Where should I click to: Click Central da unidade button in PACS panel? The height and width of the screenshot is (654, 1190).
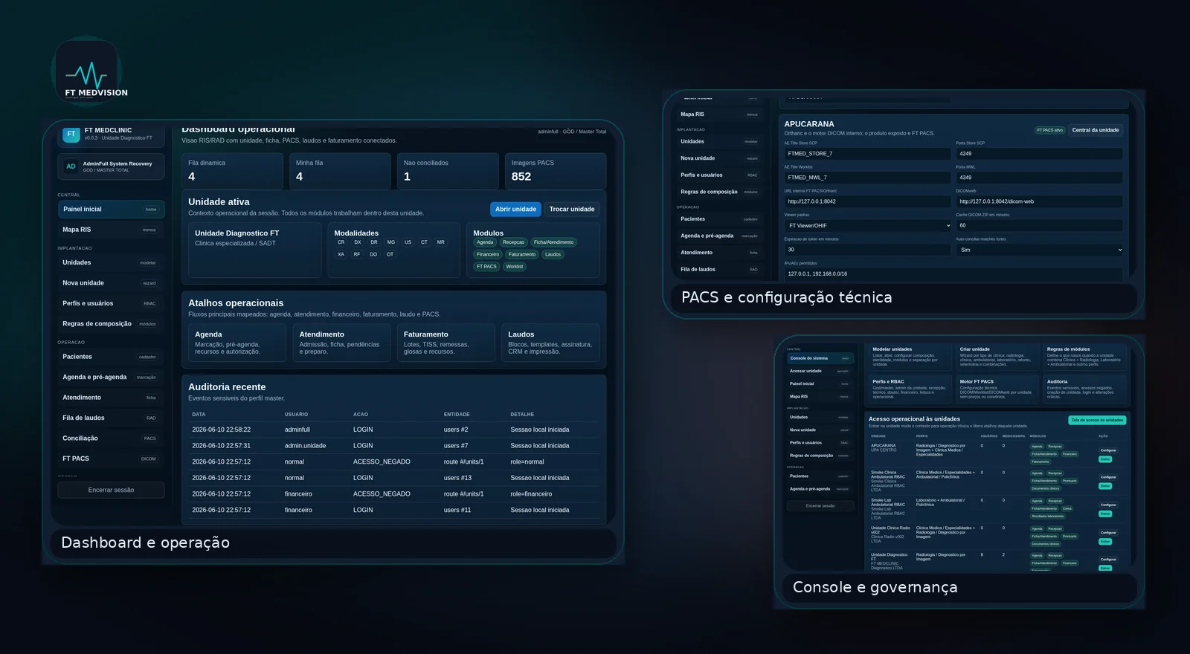[x=1096, y=130]
